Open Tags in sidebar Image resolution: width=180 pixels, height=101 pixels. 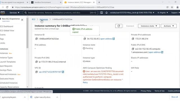coord(2,39)
